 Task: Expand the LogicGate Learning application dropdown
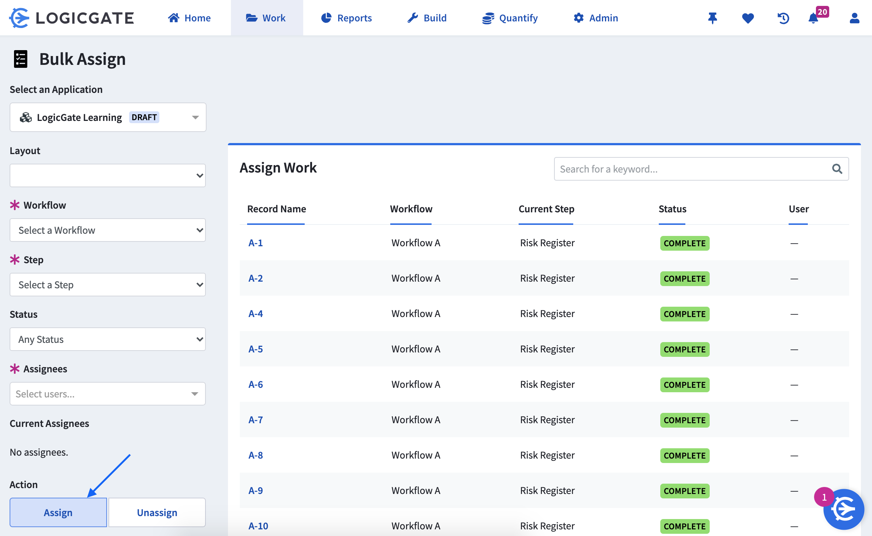pos(108,117)
